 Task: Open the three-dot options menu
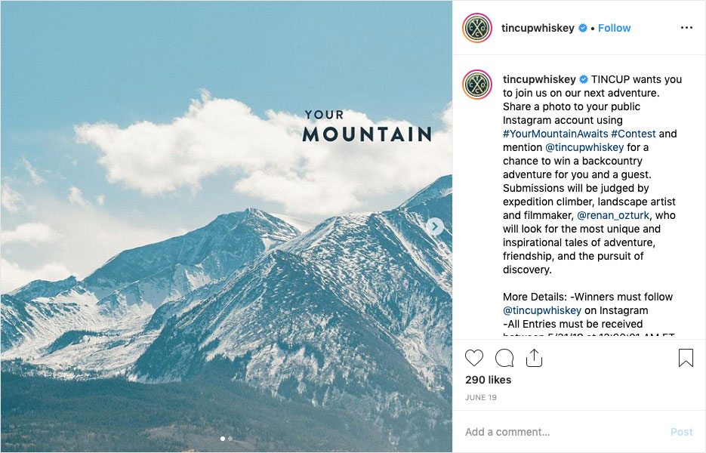[686, 27]
